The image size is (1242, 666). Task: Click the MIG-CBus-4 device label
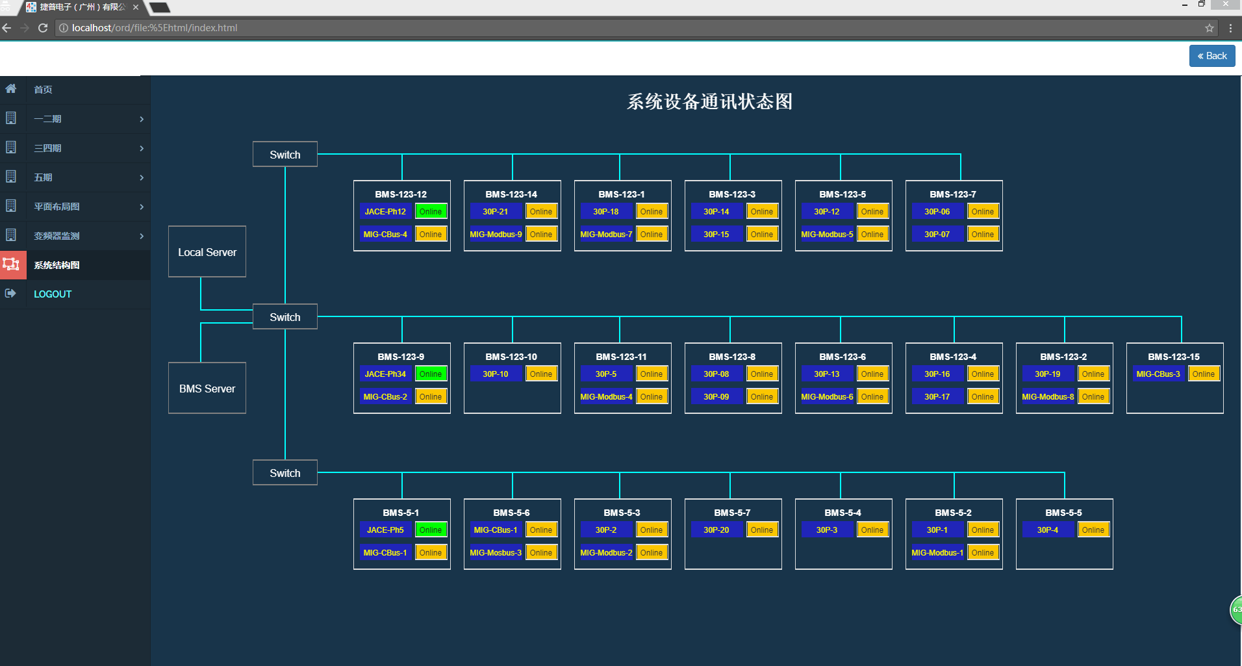pos(385,235)
